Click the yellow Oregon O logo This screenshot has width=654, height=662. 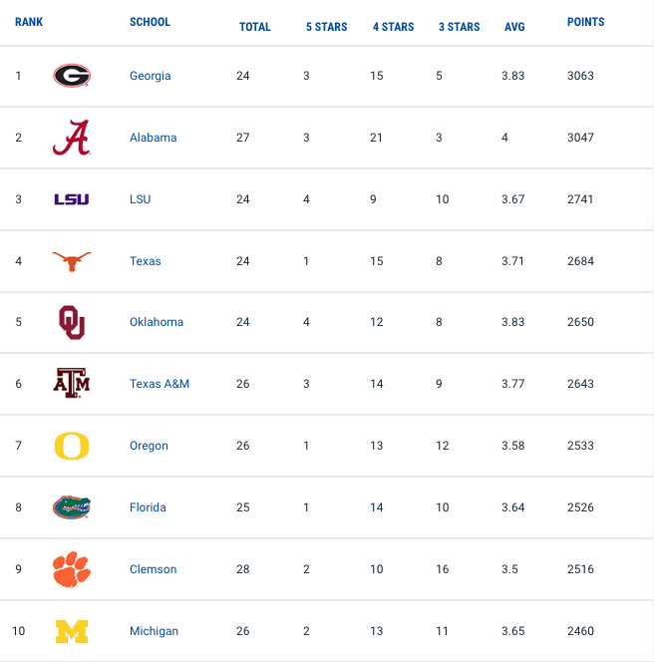72,446
